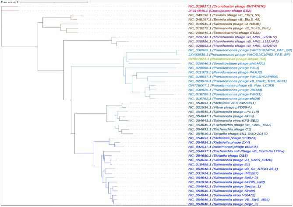This screenshot has width=293, height=207.
Task: Select Salmonella phage Segz_1 label
Action: [223, 204]
